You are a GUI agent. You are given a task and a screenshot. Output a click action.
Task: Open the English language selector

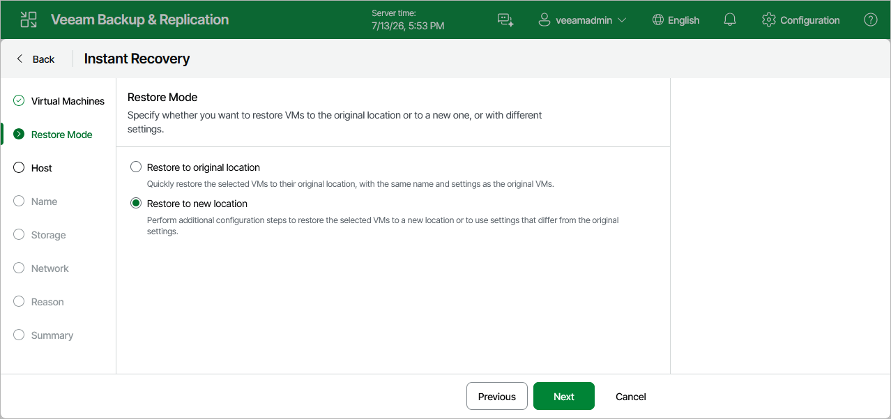pyautogui.click(x=676, y=20)
